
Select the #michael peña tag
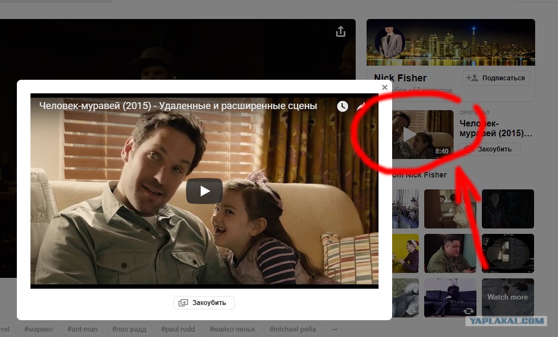(x=293, y=329)
